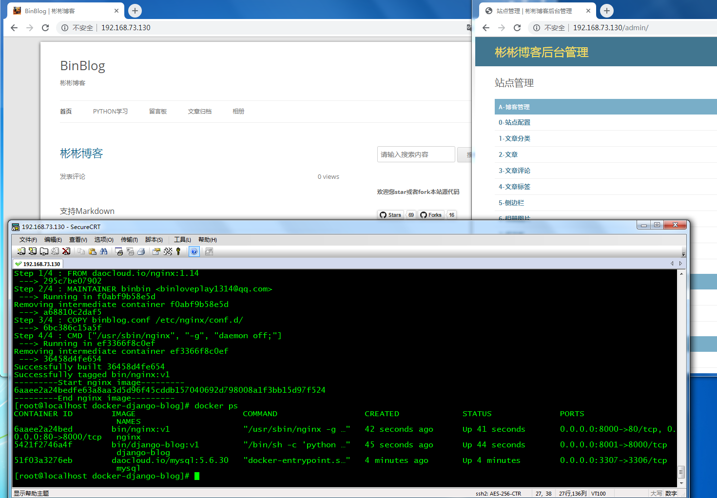Go back in the admin browser window

click(x=486, y=28)
